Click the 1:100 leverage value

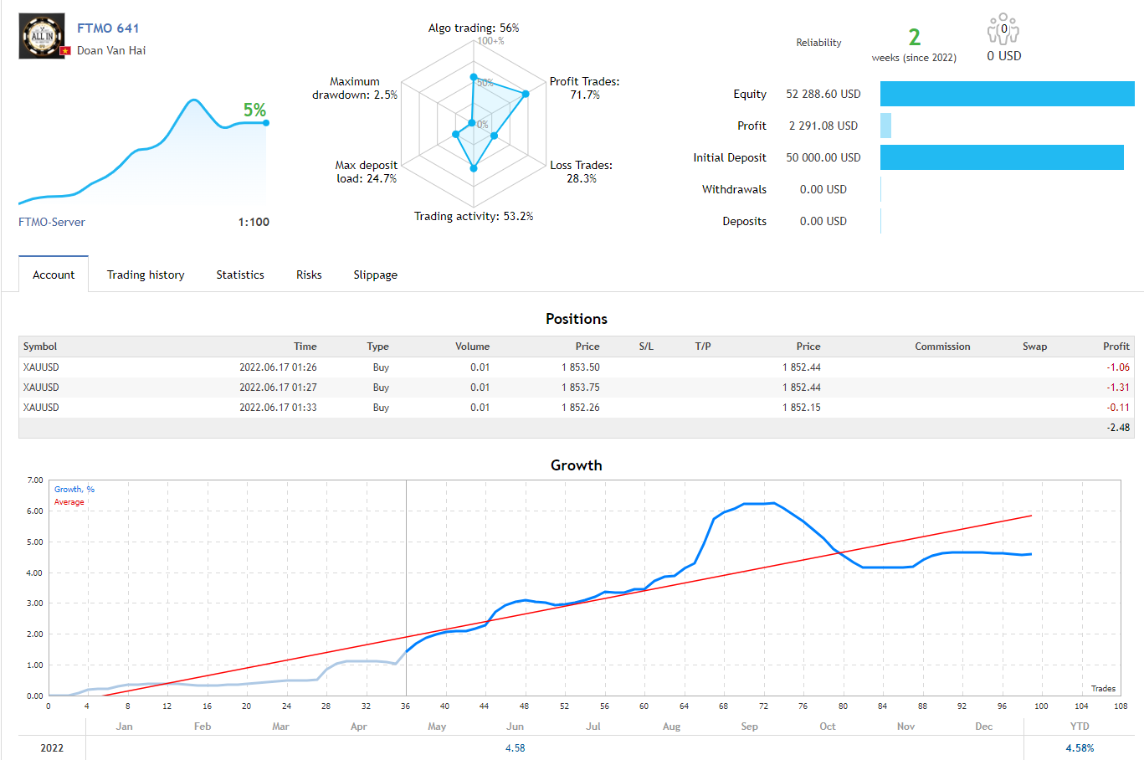click(254, 222)
